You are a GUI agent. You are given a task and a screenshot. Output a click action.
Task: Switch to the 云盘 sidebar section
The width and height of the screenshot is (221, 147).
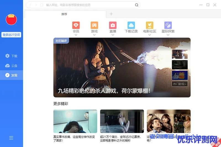tap(11, 66)
